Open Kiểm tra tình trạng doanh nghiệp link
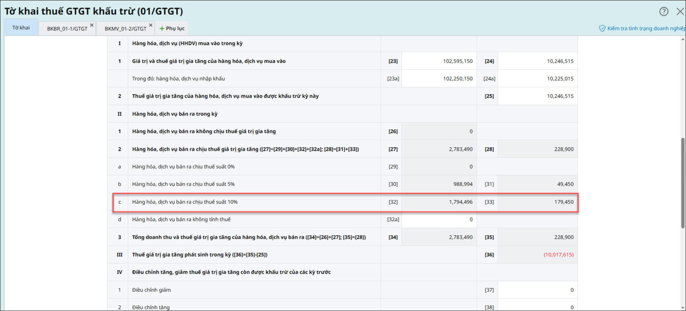This screenshot has width=686, height=311. tap(645, 28)
